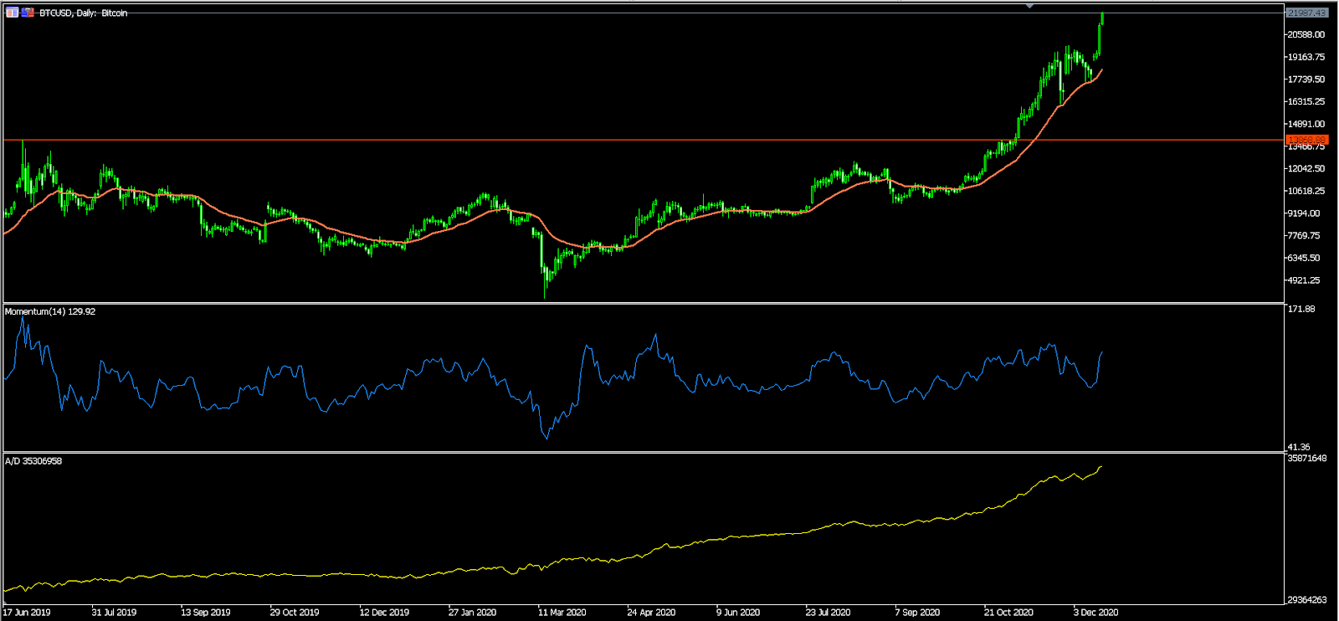Click the orange 13868.88 price level tag
Screen dimensions: 1339x621
point(1306,140)
